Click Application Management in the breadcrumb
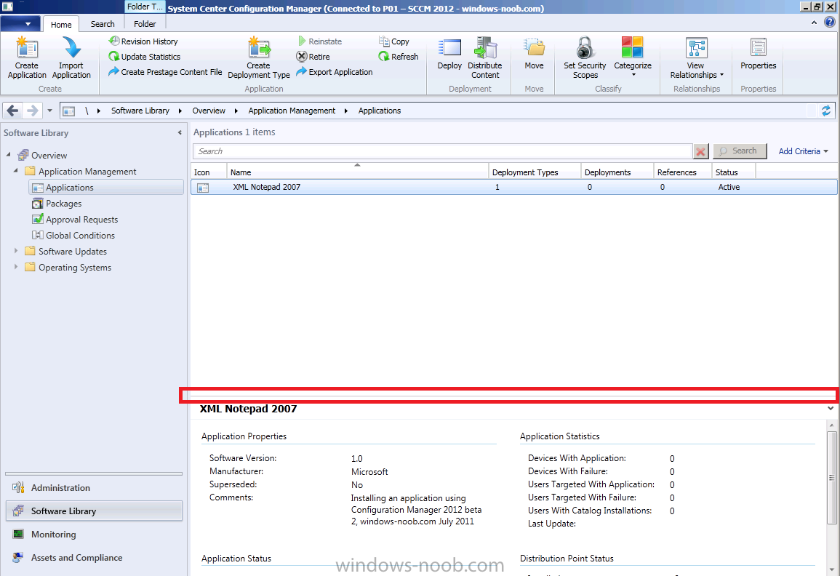Viewport: 840px width, 576px height. click(292, 111)
